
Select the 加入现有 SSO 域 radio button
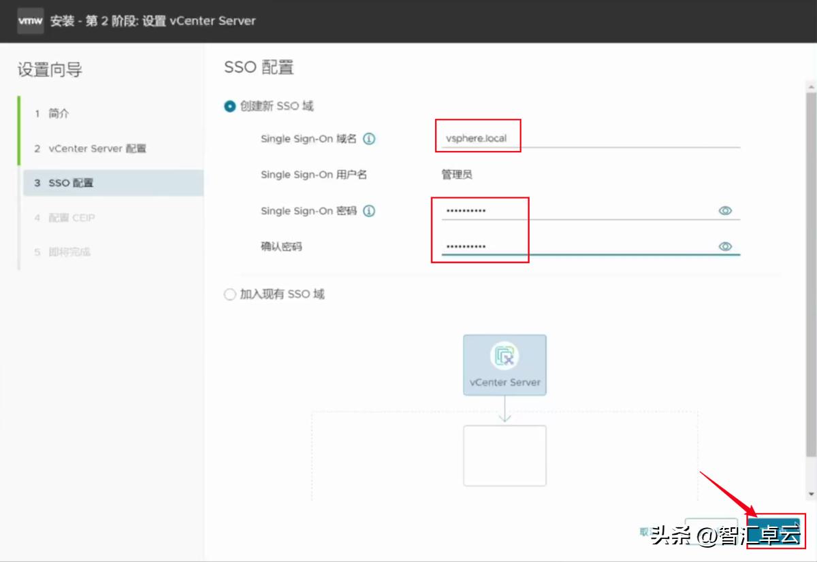pyautogui.click(x=229, y=295)
